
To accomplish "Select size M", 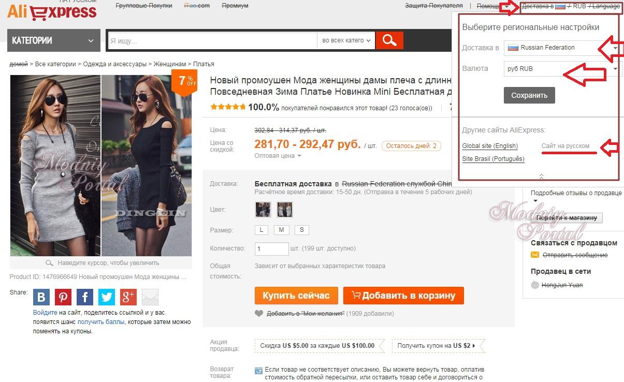I will (x=281, y=230).
